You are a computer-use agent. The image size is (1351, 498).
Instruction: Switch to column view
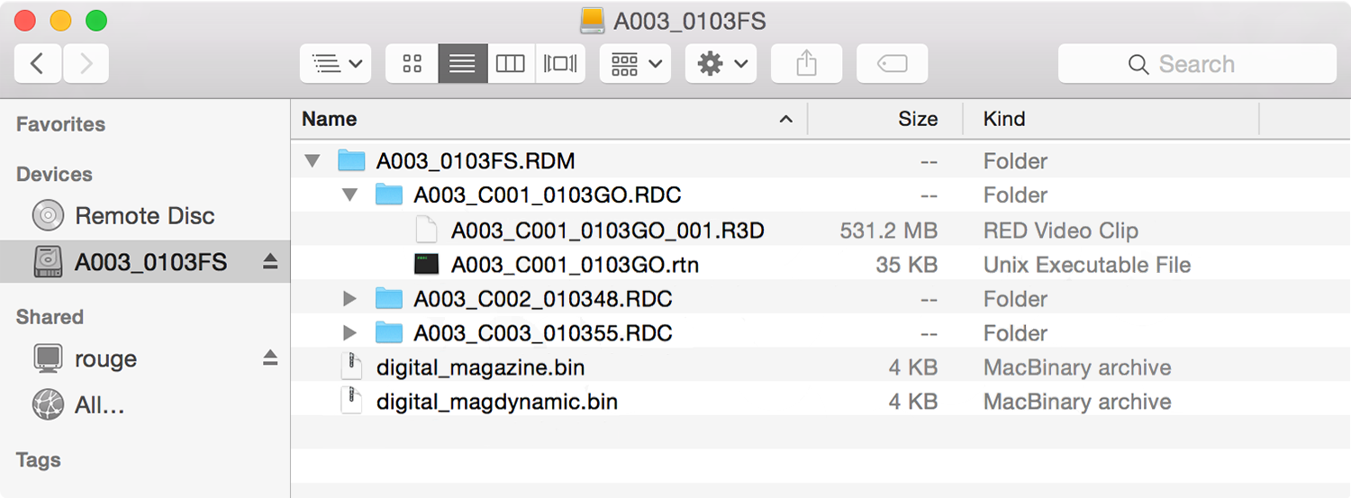[x=511, y=64]
